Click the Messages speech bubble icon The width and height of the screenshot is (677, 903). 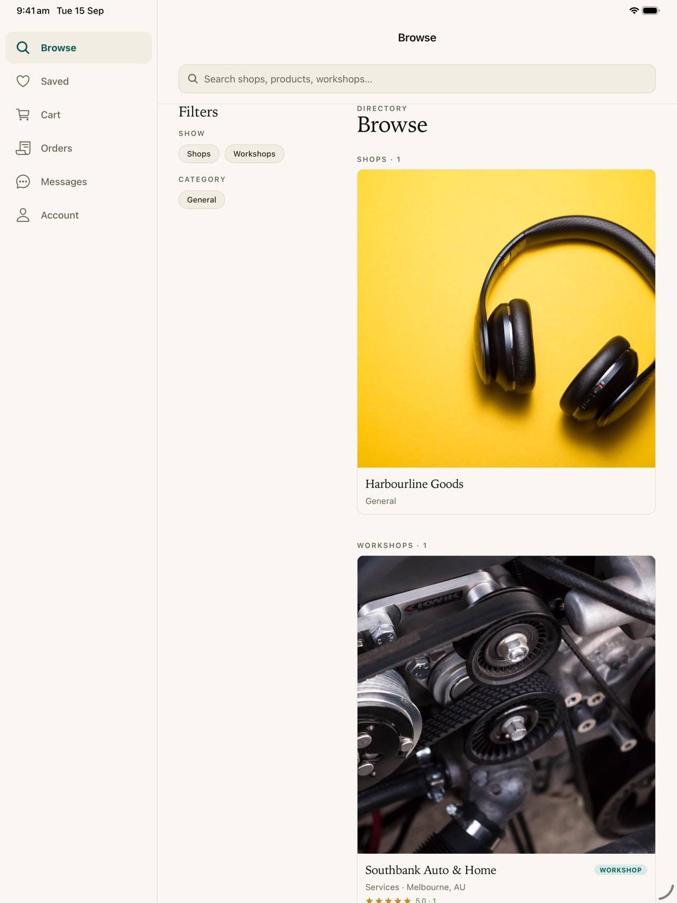click(x=23, y=182)
